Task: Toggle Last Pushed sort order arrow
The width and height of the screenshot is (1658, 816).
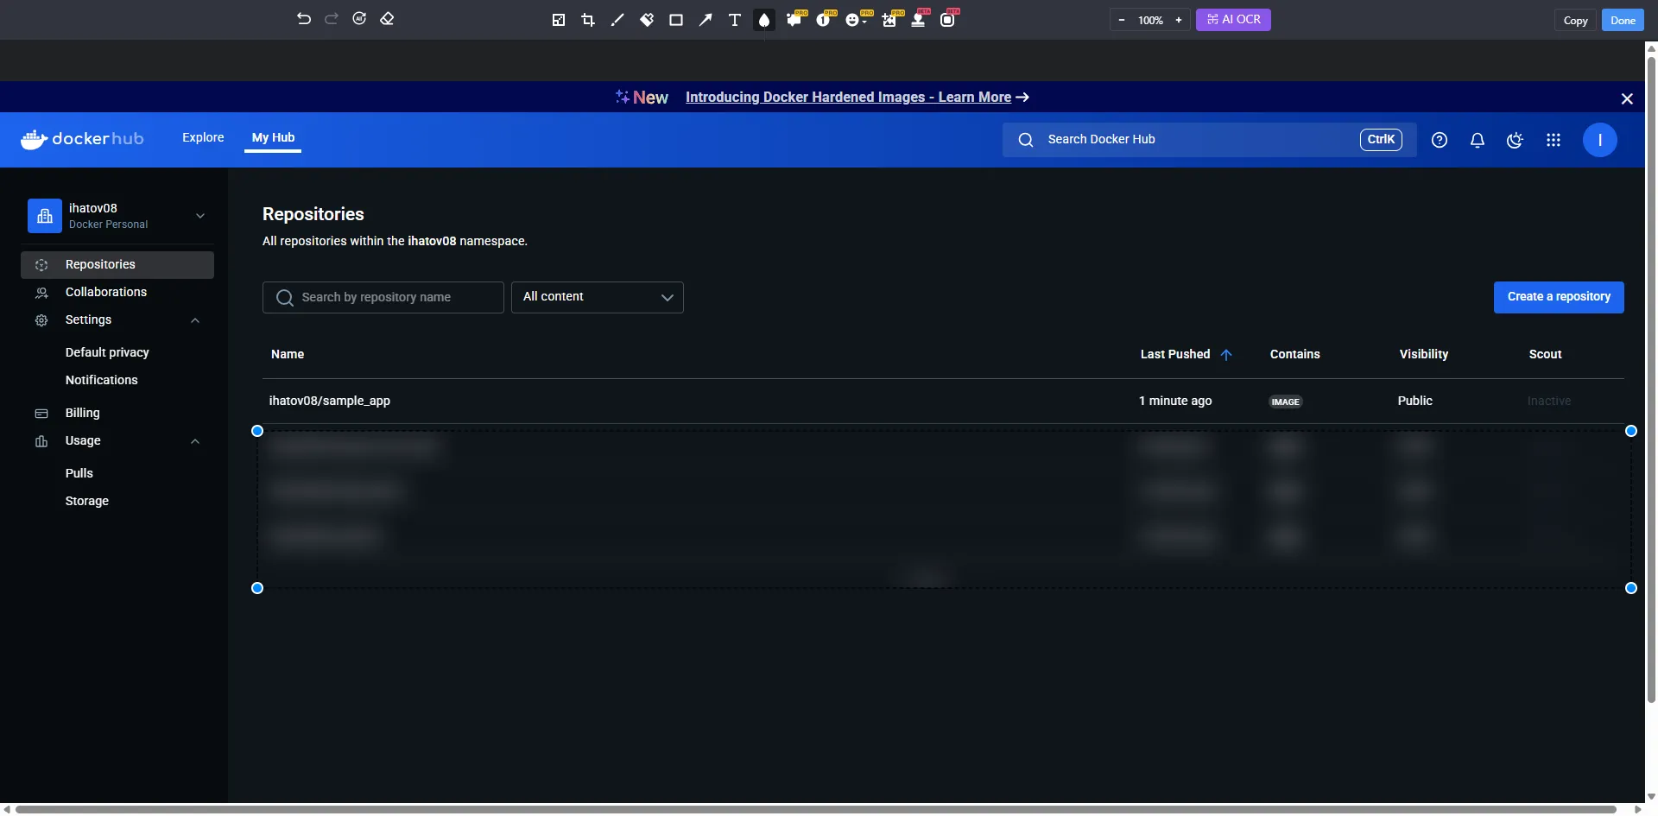Action: coord(1226,355)
